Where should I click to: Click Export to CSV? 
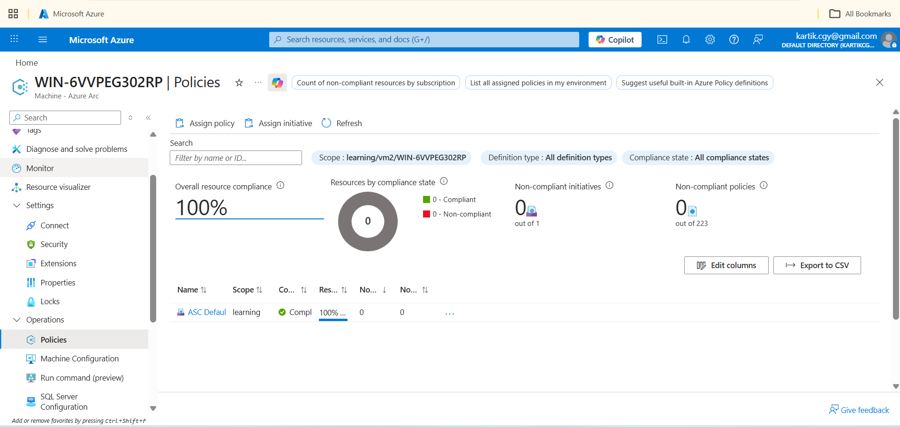(x=817, y=265)
